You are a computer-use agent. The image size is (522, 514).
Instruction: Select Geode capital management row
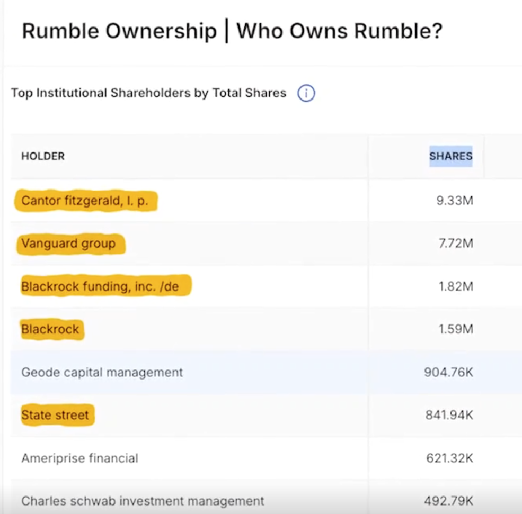click(x=102, y=372)
